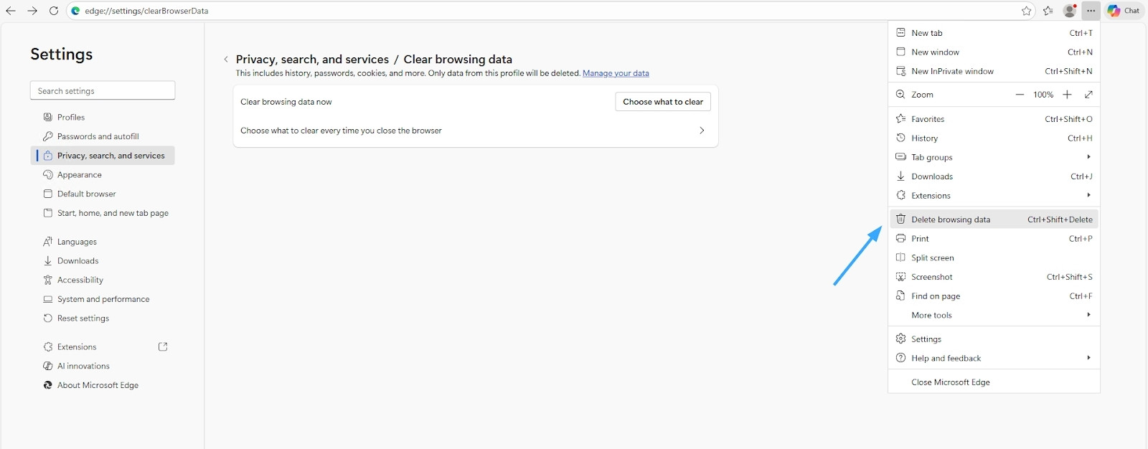
Task: Open the Copilot Chat button
Action: [x=1124, y=11]
